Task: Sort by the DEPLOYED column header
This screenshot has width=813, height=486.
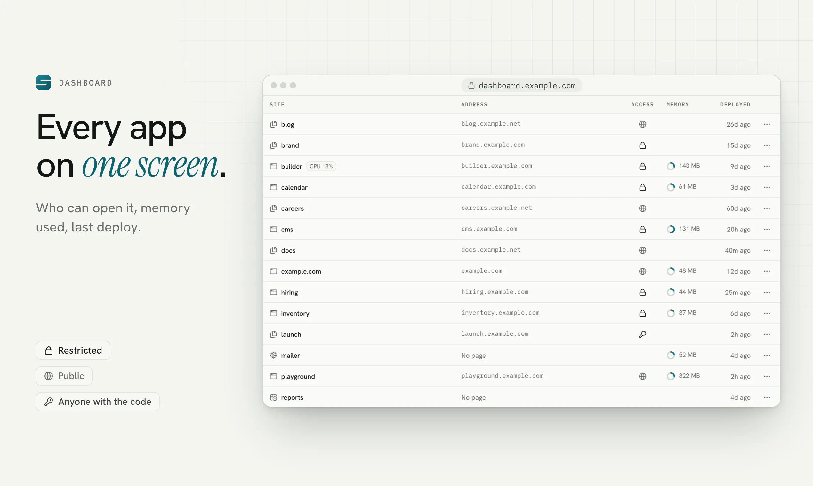Action: 735,105
